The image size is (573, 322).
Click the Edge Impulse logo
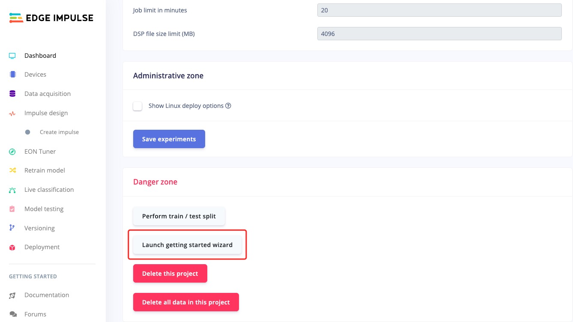pos(51,18)
